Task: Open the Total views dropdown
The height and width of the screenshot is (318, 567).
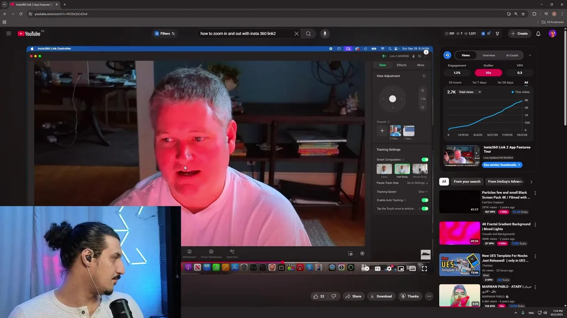Action: [470, 92]
